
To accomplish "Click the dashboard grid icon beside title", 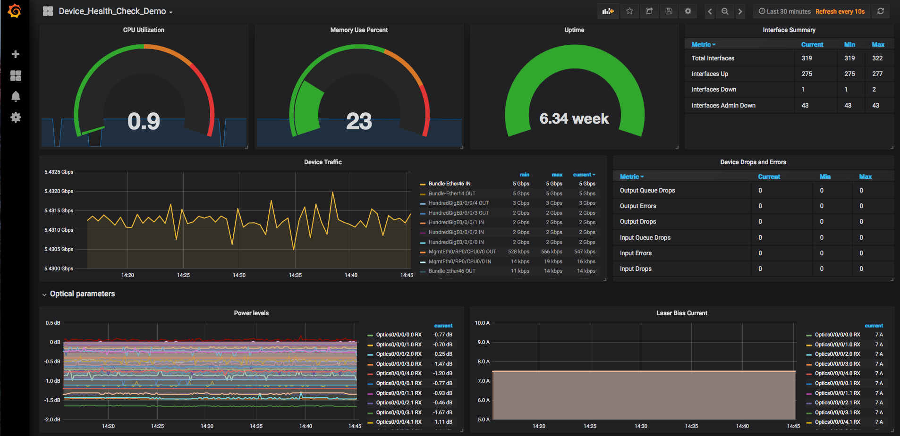I will pos(48,11).
